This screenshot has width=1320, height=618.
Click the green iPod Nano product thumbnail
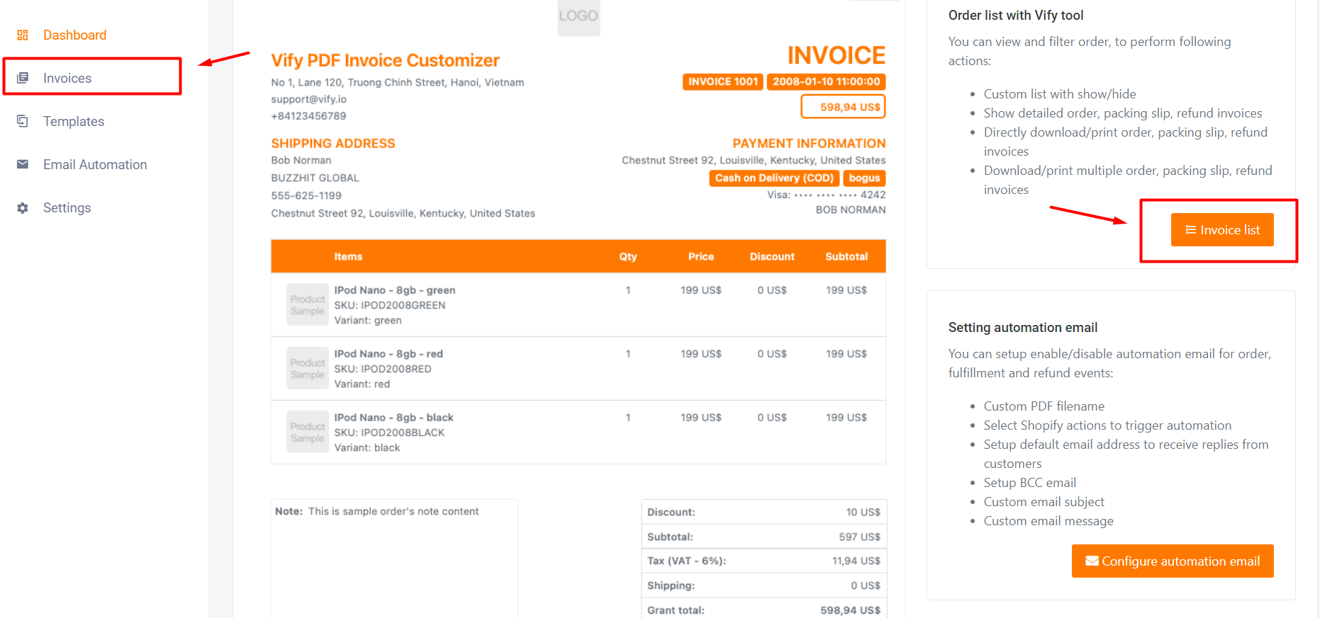pyautogui.click(x=307, y=304)
